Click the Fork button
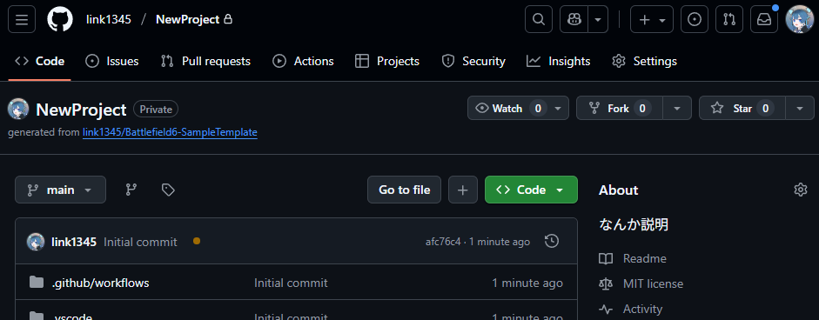The width and height of the screenshot is (819, 320). point(619,108)
